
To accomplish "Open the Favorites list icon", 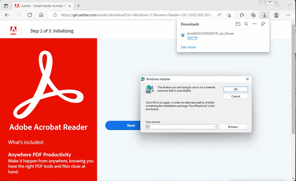I will 242,15.
